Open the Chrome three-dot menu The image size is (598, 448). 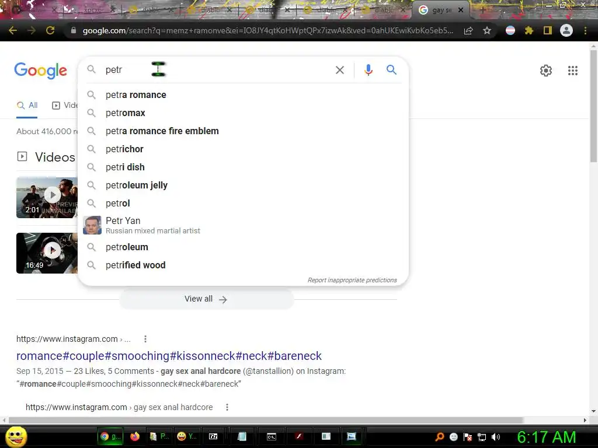click(x=585, y=30)
